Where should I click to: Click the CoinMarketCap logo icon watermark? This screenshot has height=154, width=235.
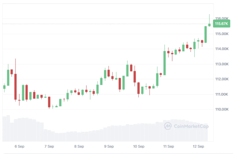168,126
